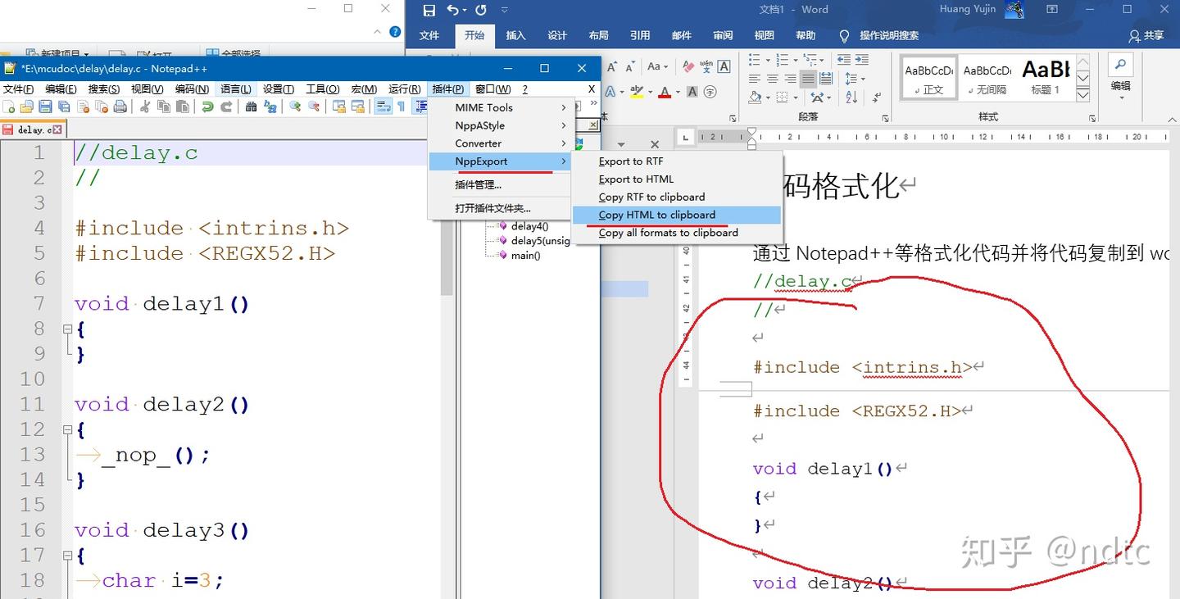
Task: Toggle Align Left in Word ribbon
Action: coord(755,79)
